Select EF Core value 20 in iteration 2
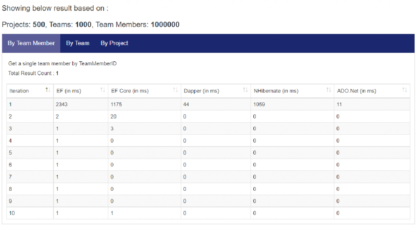Screen dimensions: 417x226 [114, 116]
